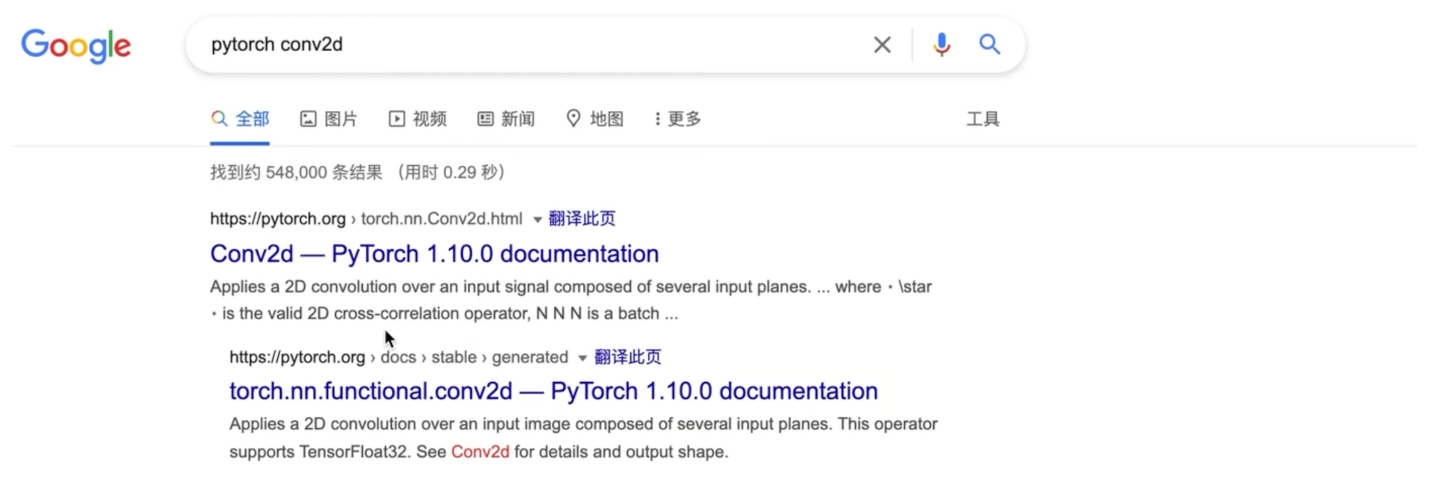Click 翻译此页 for the functional.conv2d result
Screen dimensions: 1456x489
pos(628,356)
